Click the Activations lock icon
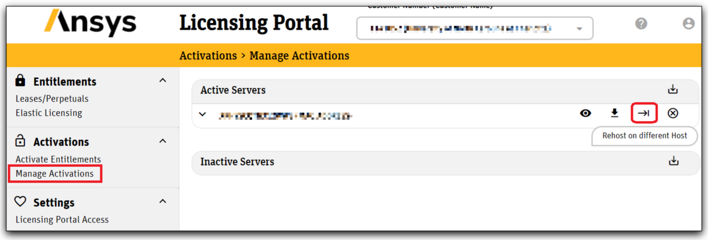 20,141
